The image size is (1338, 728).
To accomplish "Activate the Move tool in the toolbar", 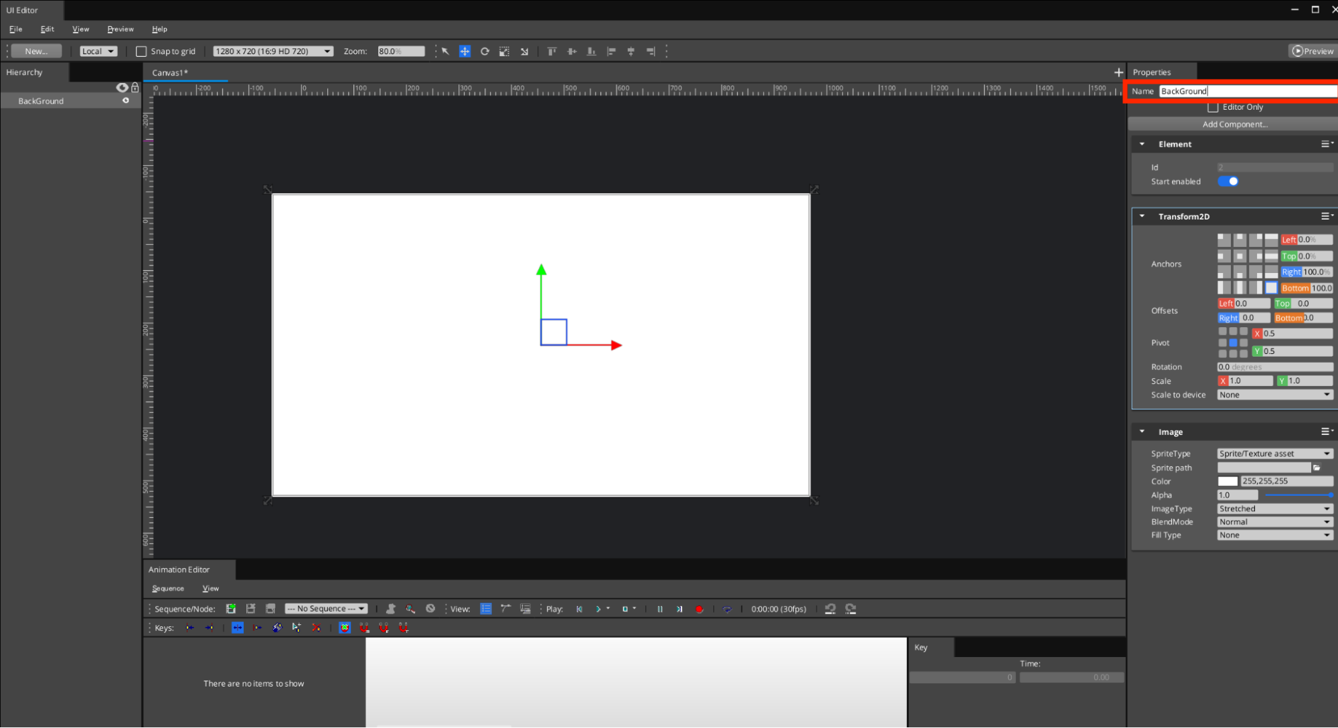I will (465, 51).
